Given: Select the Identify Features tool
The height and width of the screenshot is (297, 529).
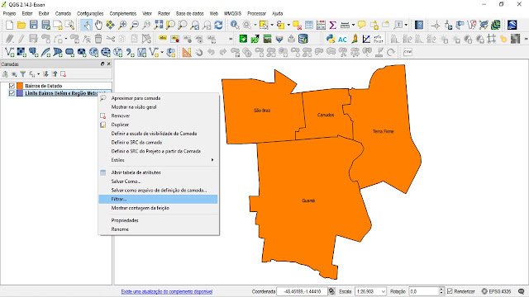Looking at the screenshot, I should [235, 25].
